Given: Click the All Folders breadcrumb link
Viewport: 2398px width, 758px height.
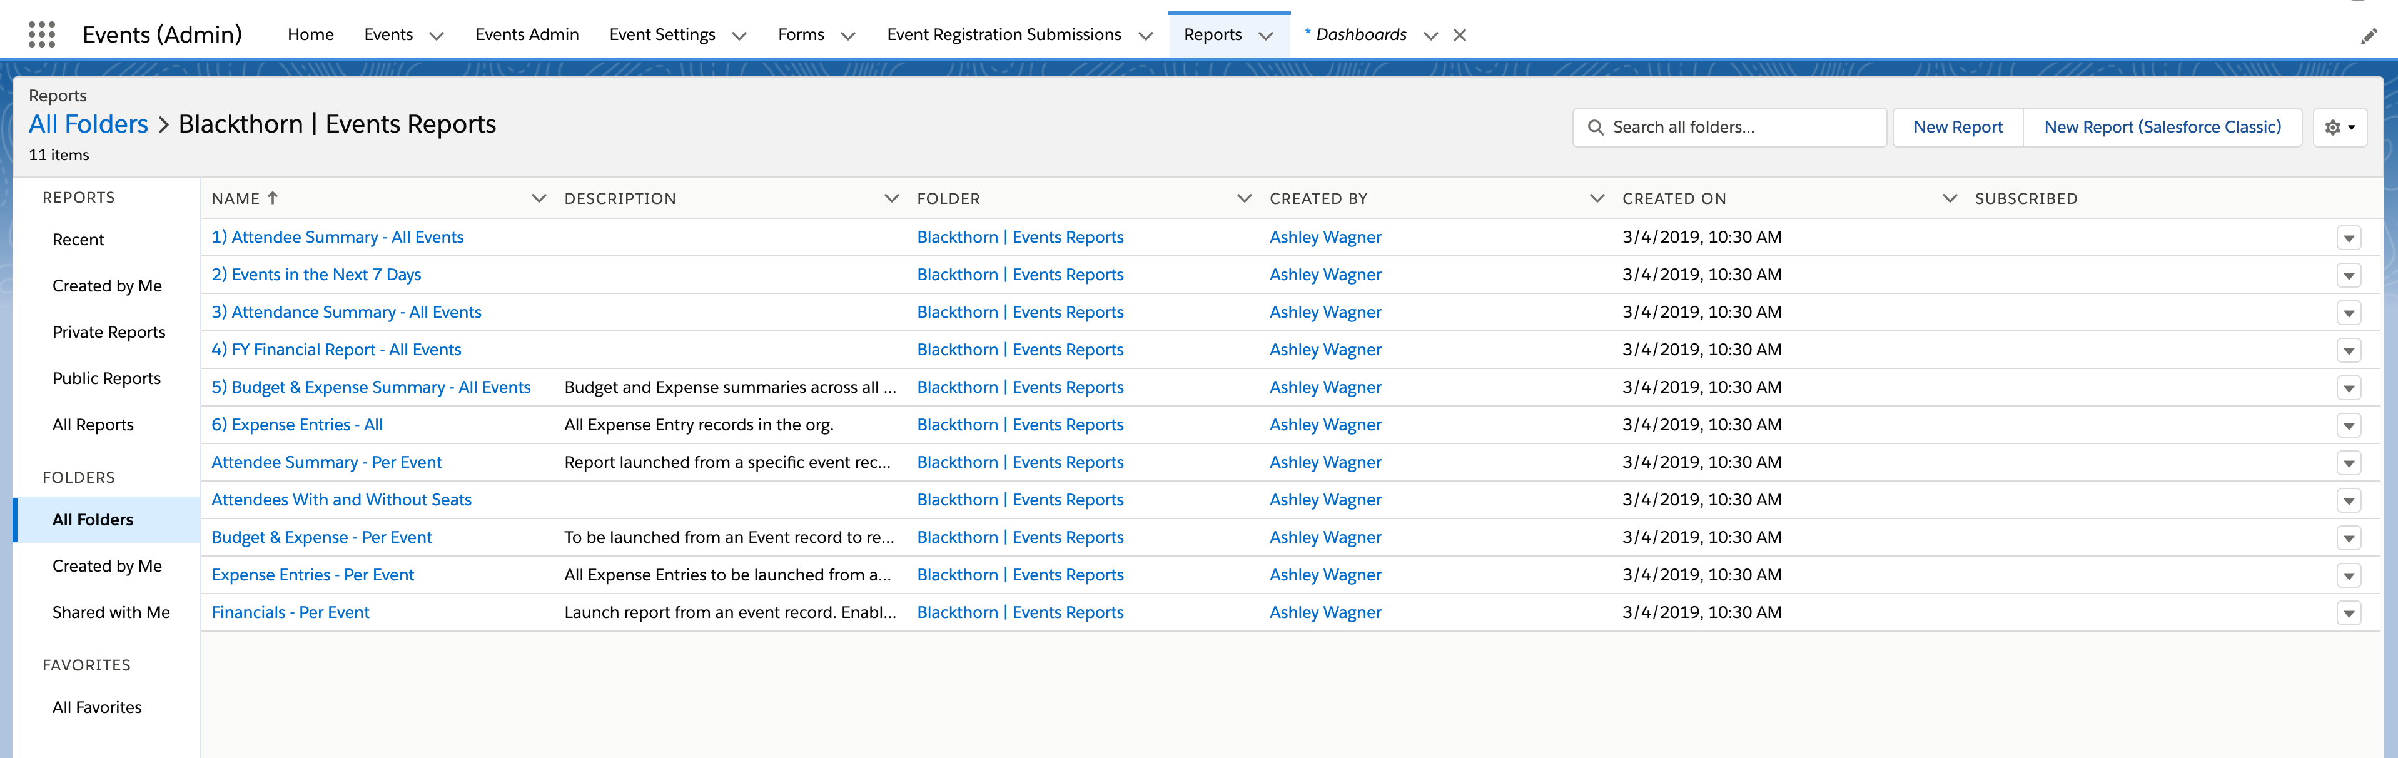Looking at the screenshot, I should [88, 124].
